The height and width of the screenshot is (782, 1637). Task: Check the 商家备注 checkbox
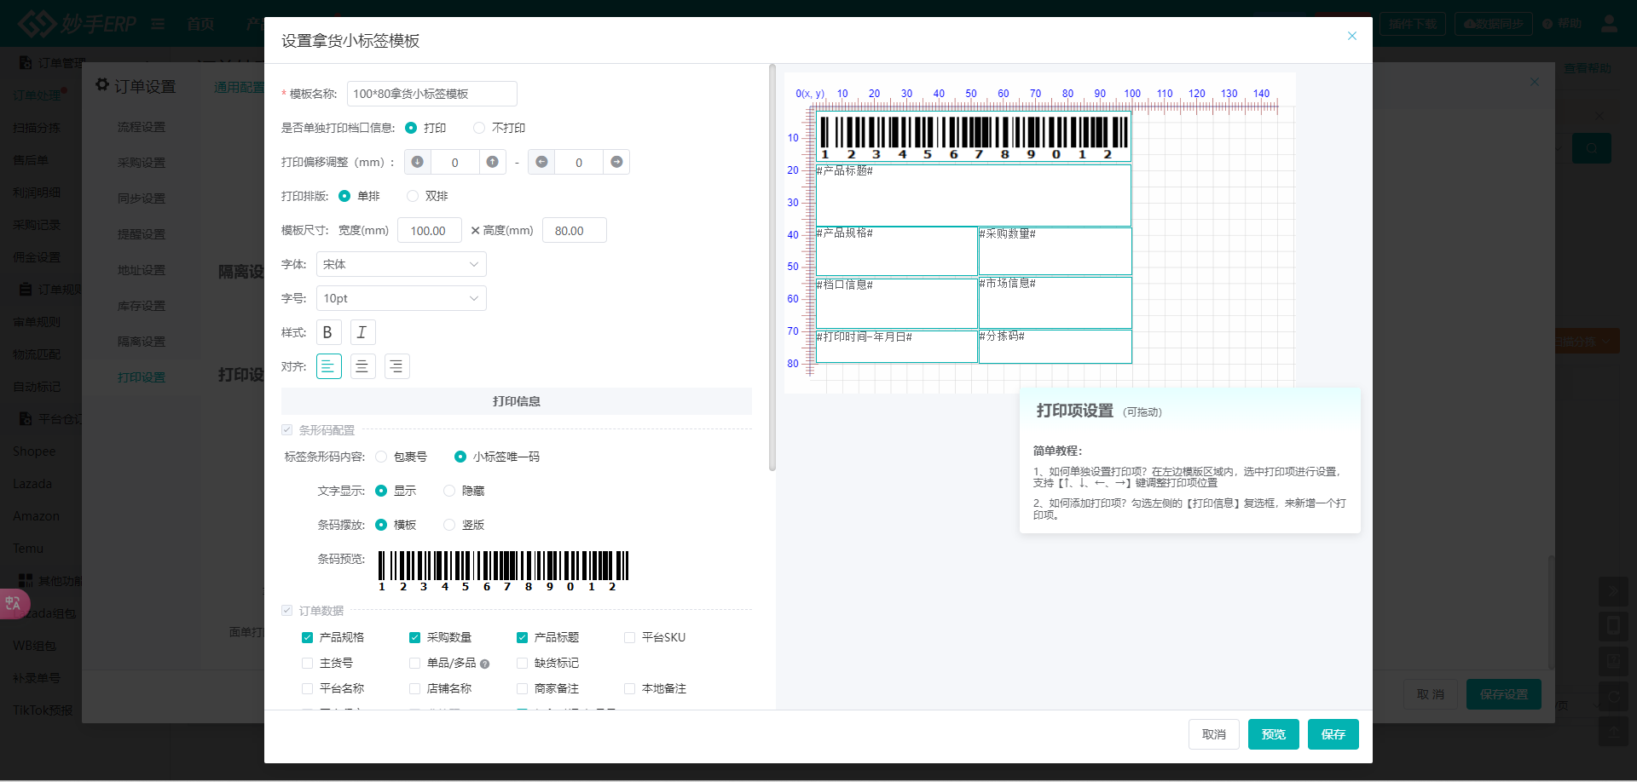click(x=523, y=688)
